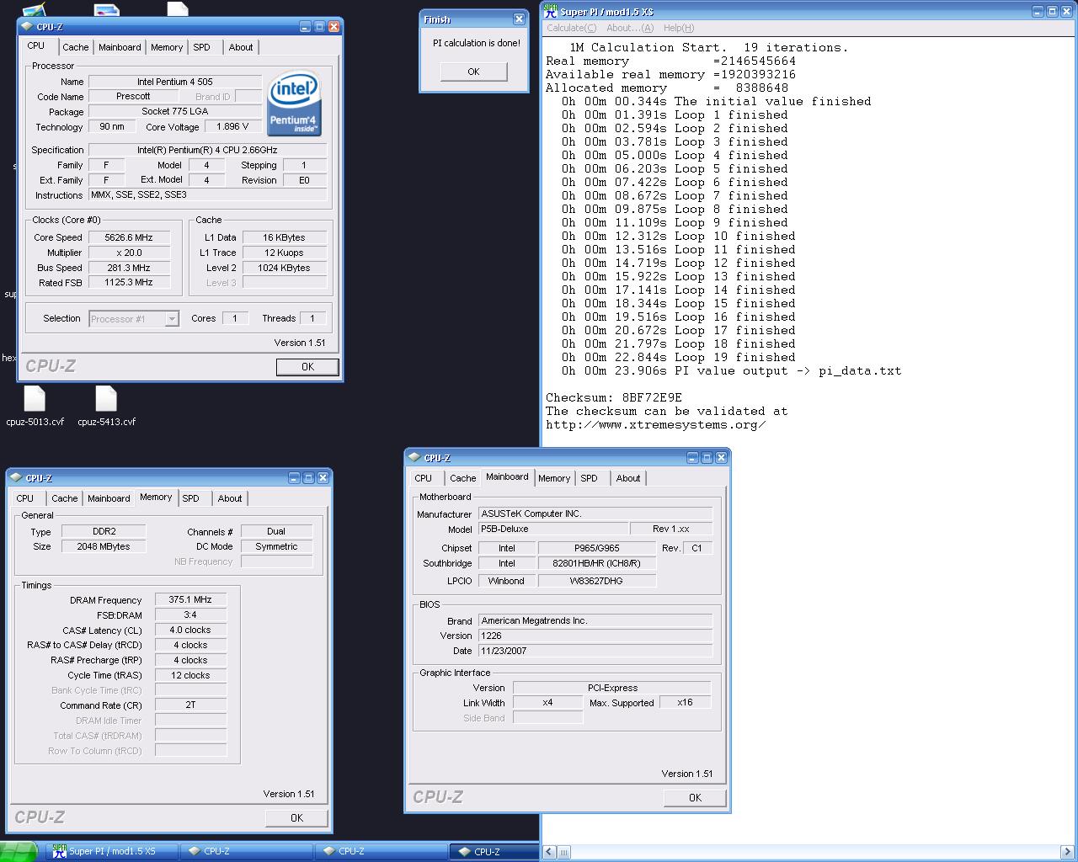This screenshot has width=1078, height=862.
Task: Click the Southbridge 82801HB/HR (ICH8/R) value
Action: [x=597, y=564]
